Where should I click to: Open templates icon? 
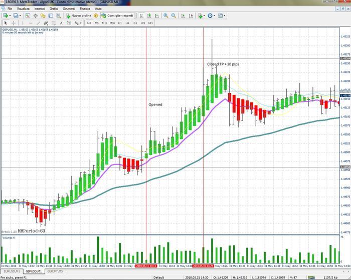coord(220,15)
